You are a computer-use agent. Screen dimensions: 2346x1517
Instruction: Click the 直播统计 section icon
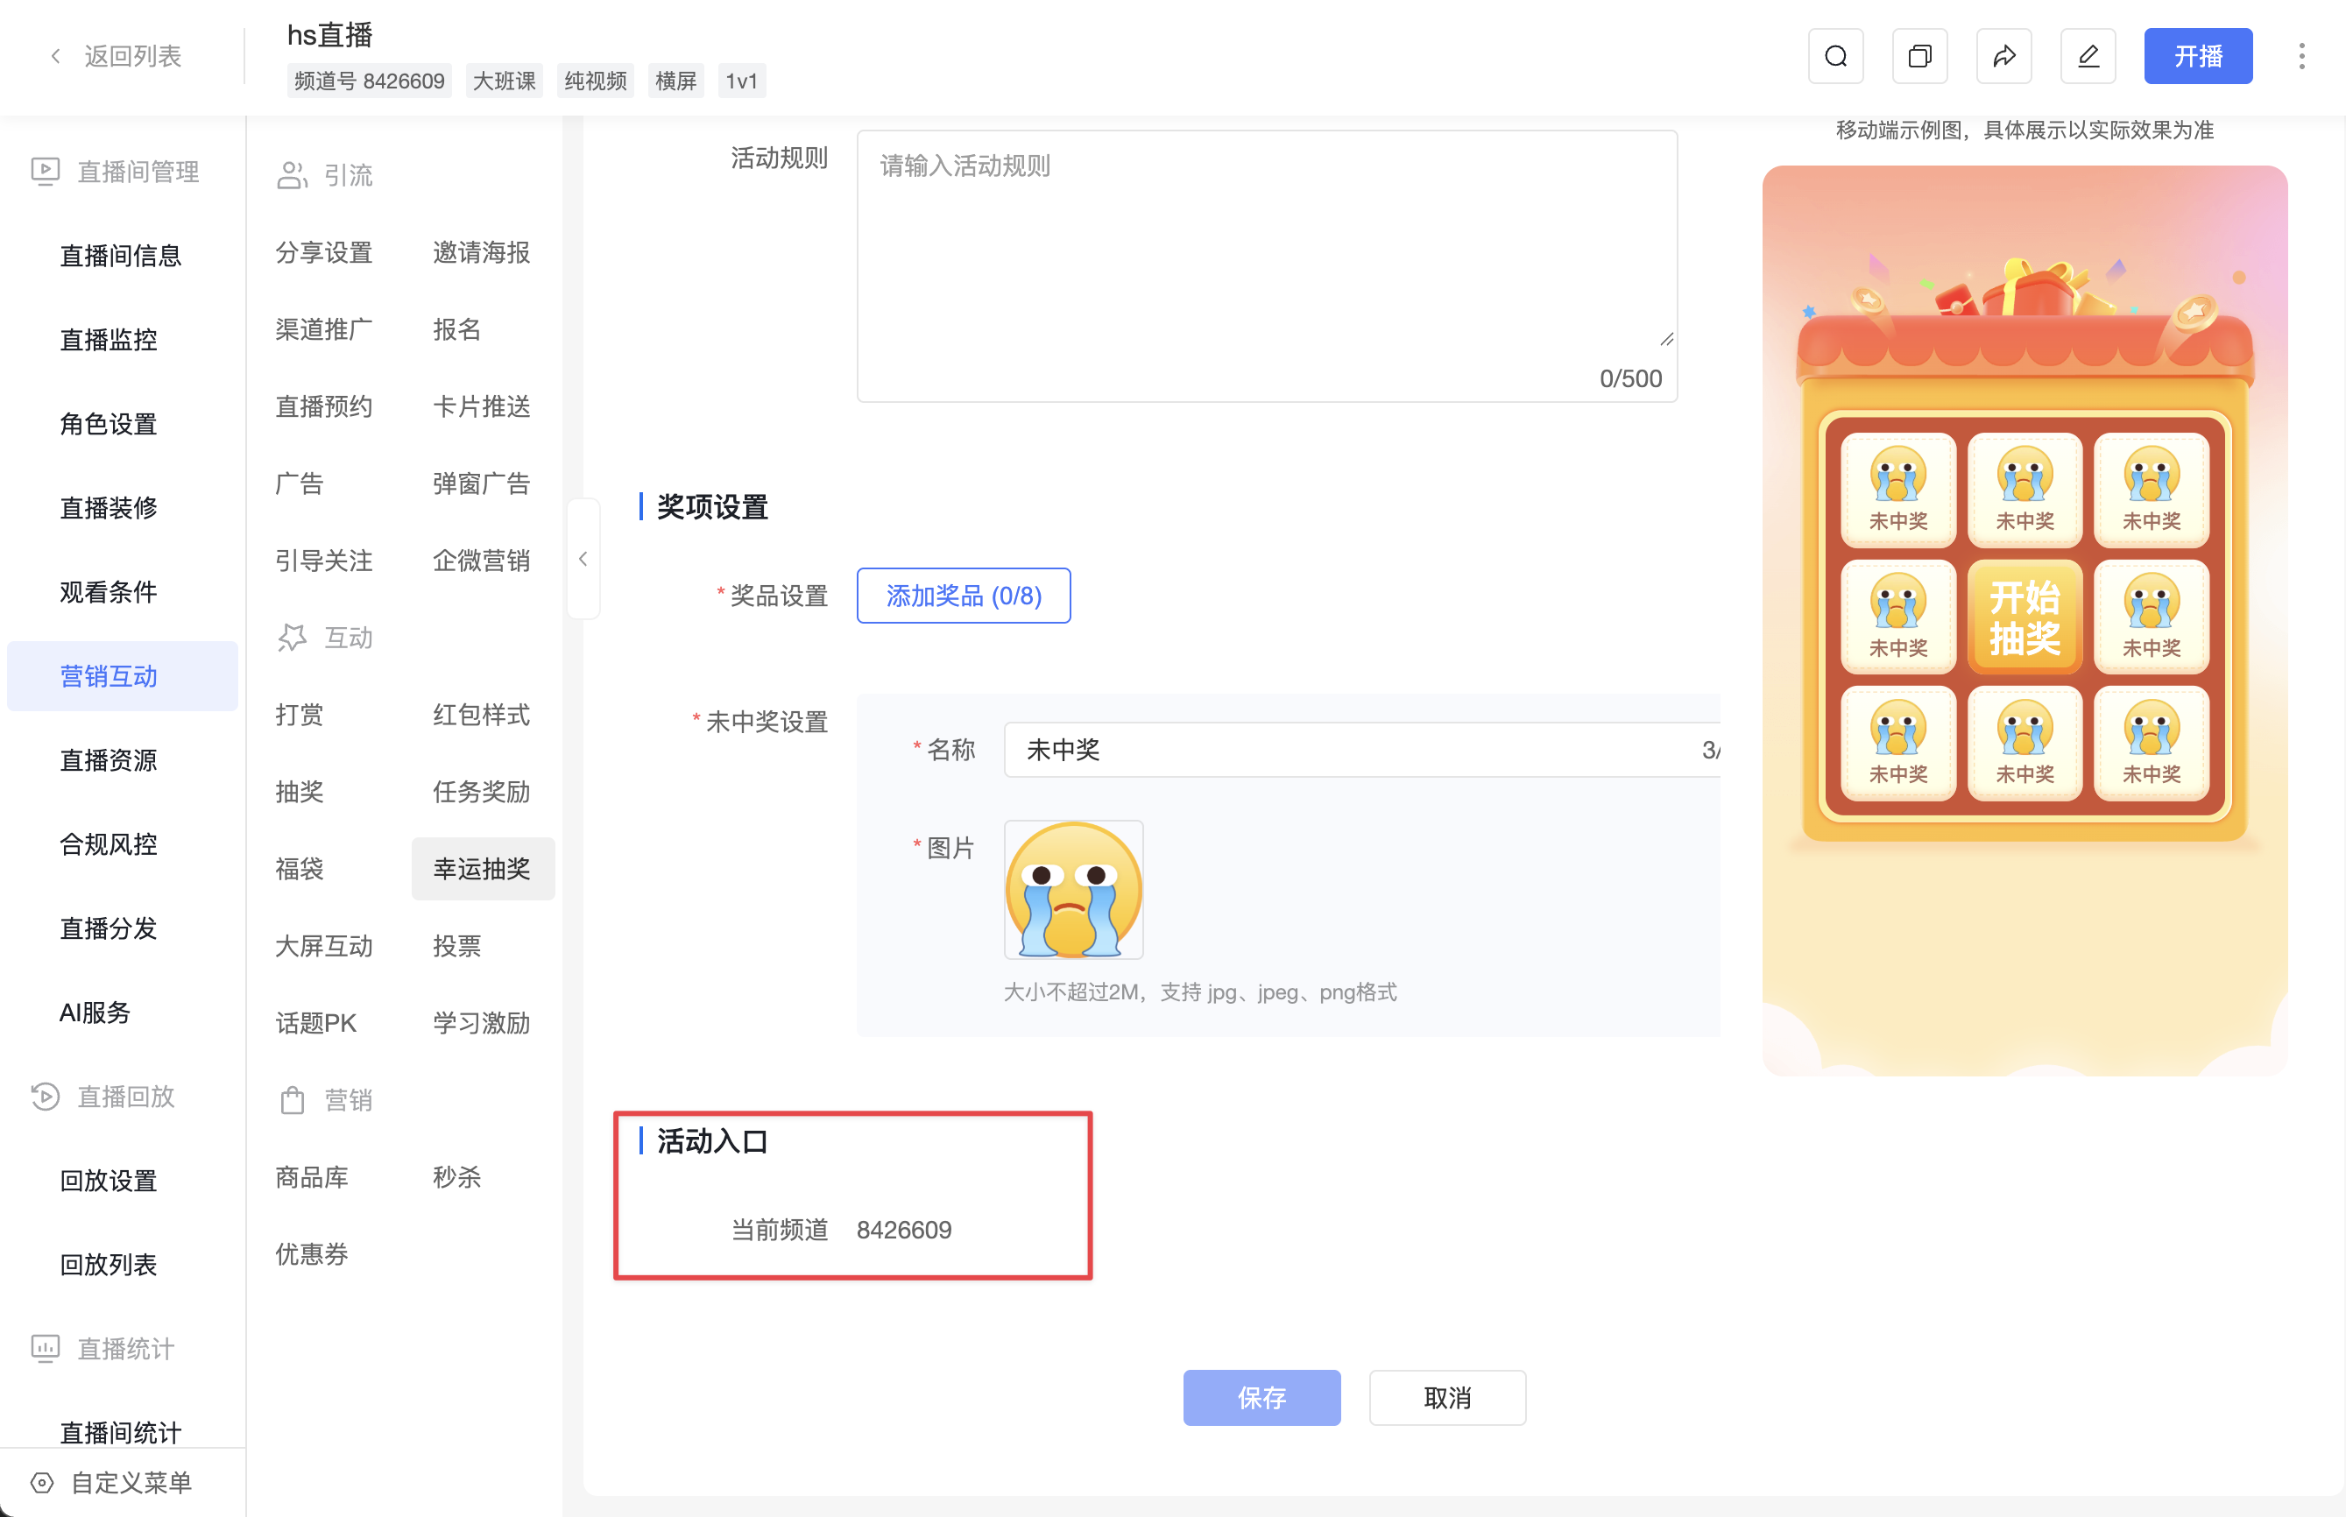46,1348
